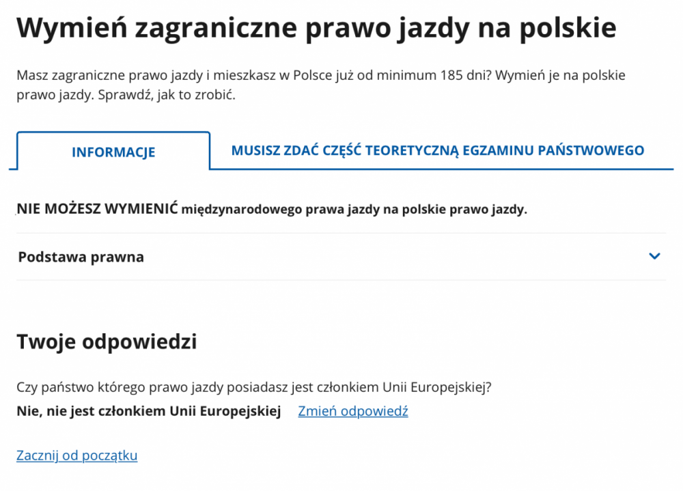Click the "185 dni" text in the intro
Image resolution: width=683 pixels, height=491 pixels.
pos(462,76)
